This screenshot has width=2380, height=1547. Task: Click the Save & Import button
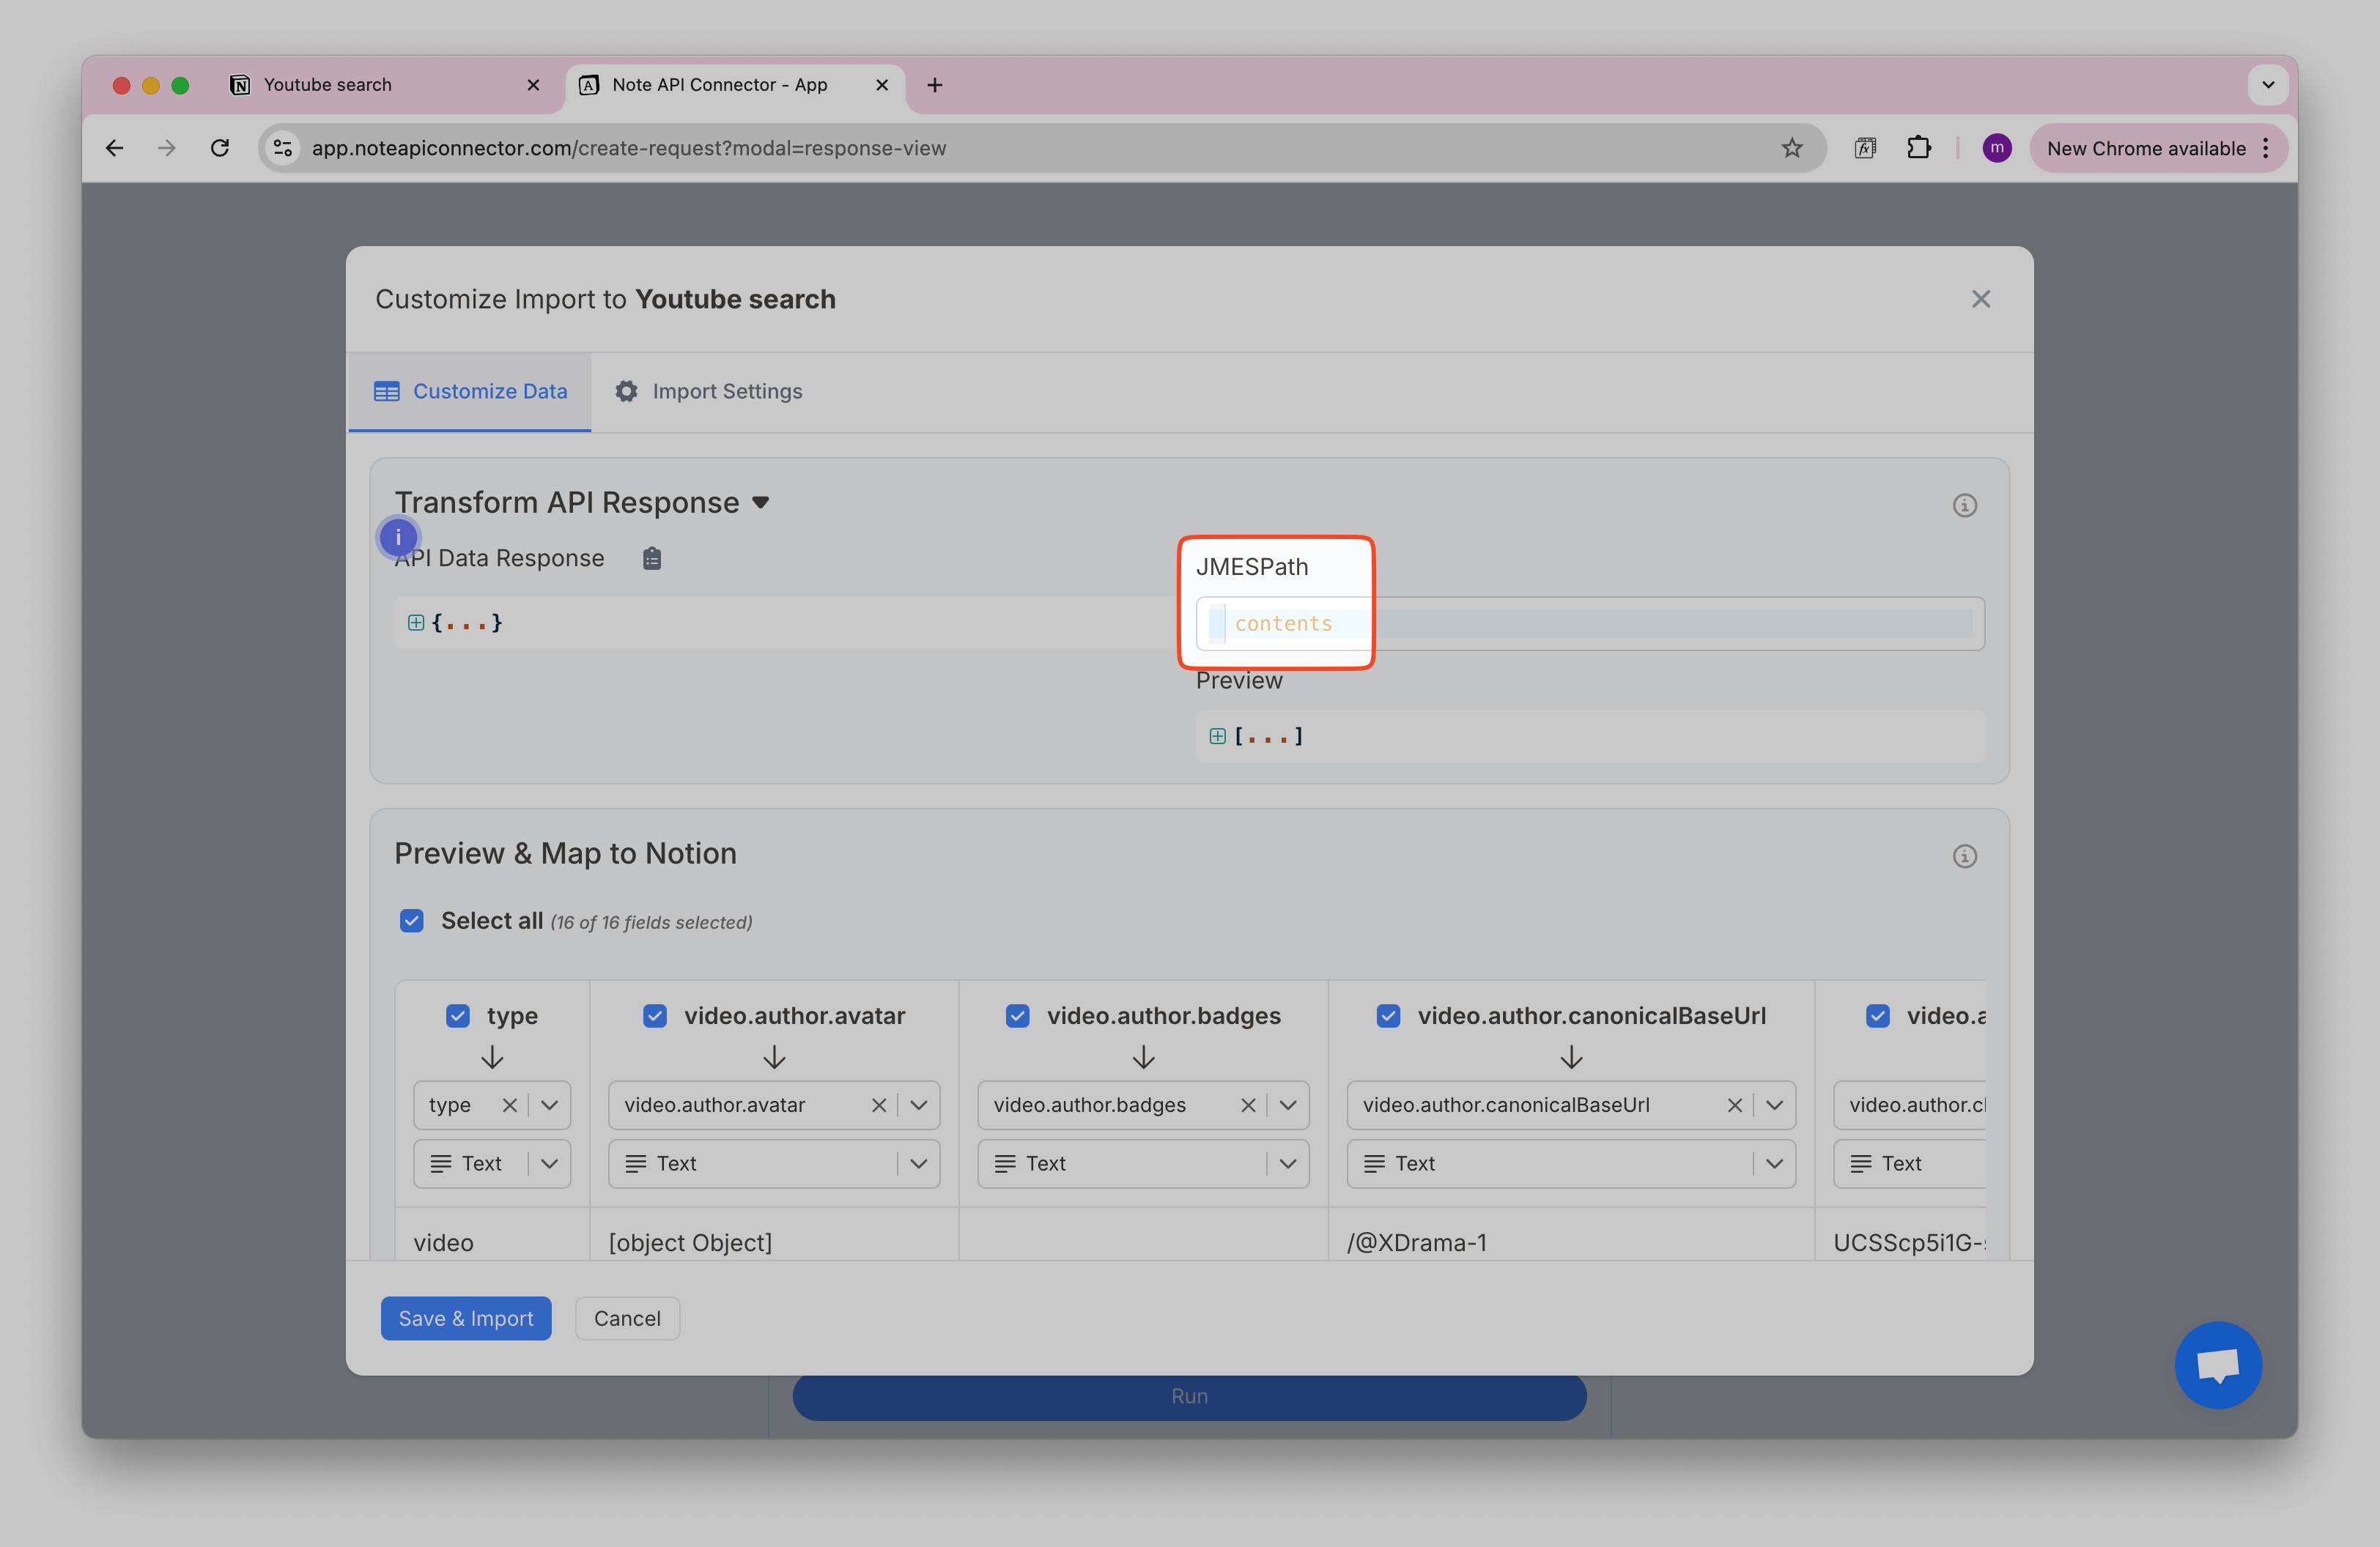466,1318
